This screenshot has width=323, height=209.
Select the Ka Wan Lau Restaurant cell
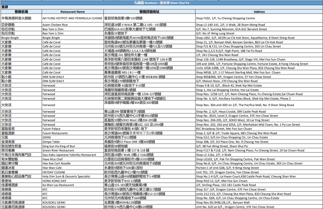point(73,185)
